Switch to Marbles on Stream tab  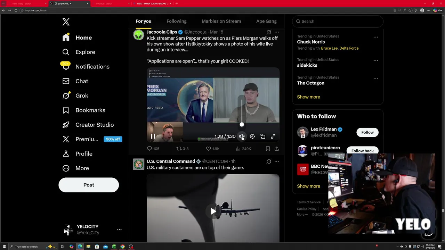(221, 21)
